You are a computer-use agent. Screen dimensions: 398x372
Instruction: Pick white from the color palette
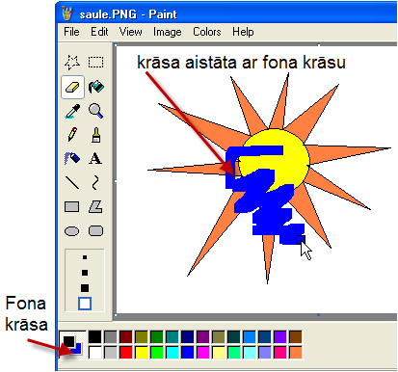(x=94, y=353)
